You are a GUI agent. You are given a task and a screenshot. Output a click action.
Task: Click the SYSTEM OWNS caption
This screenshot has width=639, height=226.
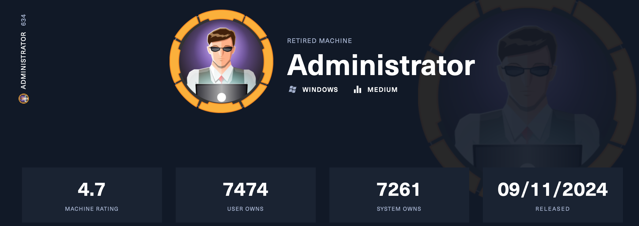(x=399, y=209)
